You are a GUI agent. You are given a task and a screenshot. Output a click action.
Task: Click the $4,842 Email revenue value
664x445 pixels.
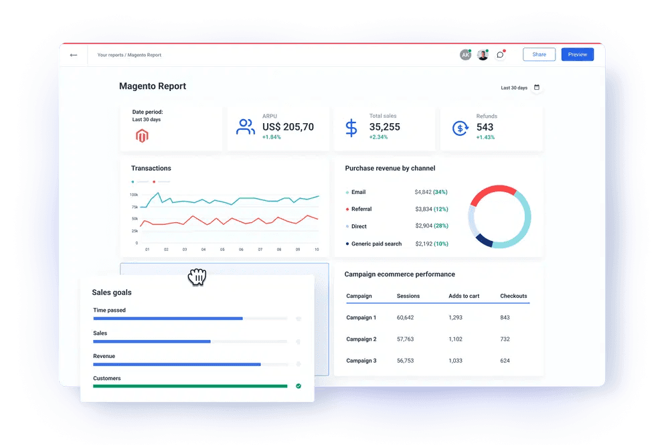pos(423,192)
